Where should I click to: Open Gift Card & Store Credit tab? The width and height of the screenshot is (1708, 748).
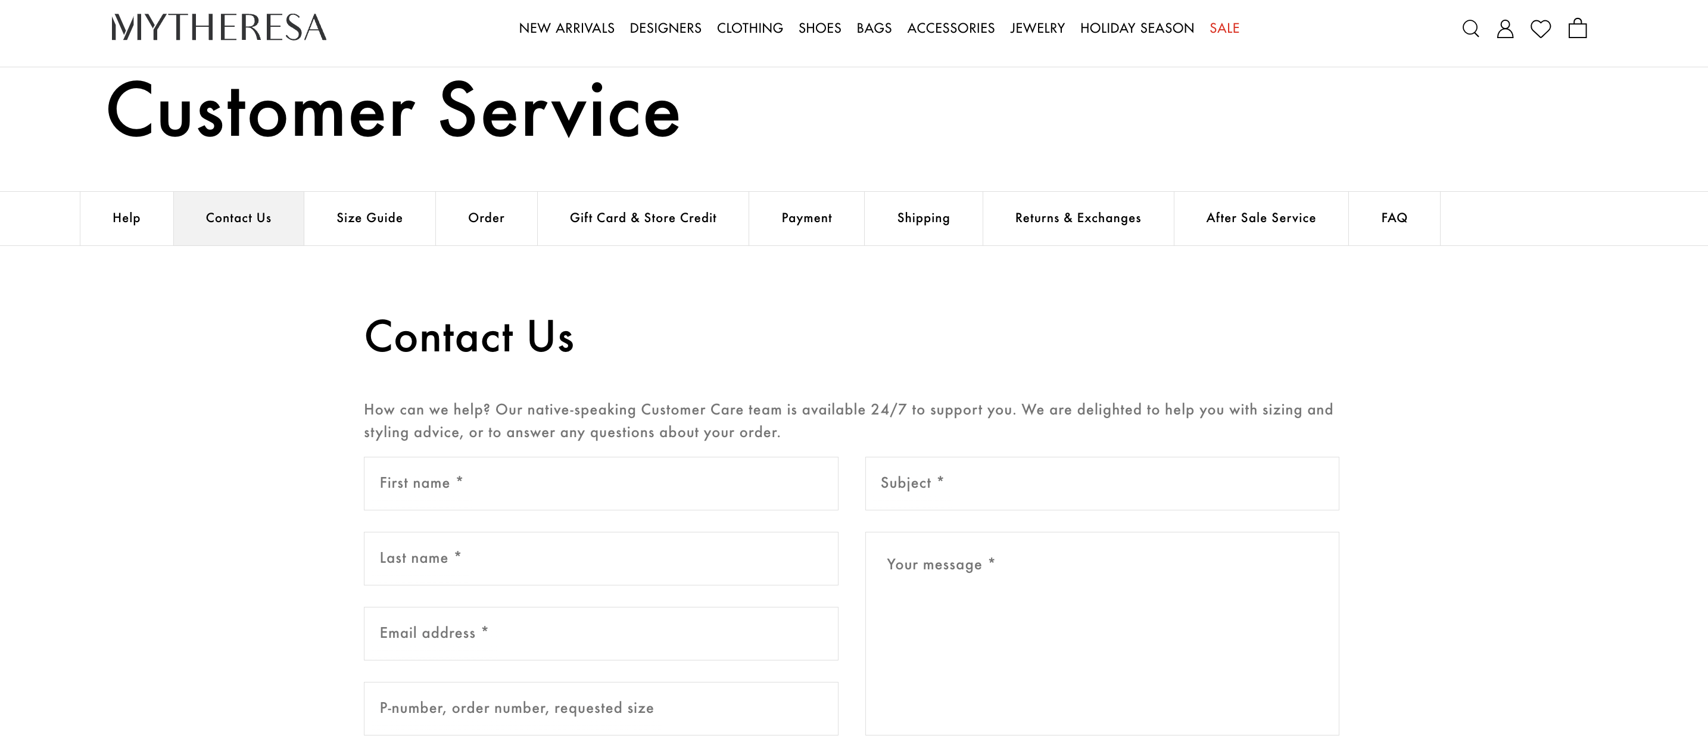click(x=643, y=218)
